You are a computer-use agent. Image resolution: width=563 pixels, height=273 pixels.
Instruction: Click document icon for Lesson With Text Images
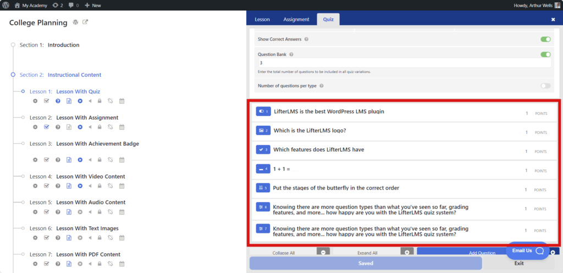click(x=69, y=238)
